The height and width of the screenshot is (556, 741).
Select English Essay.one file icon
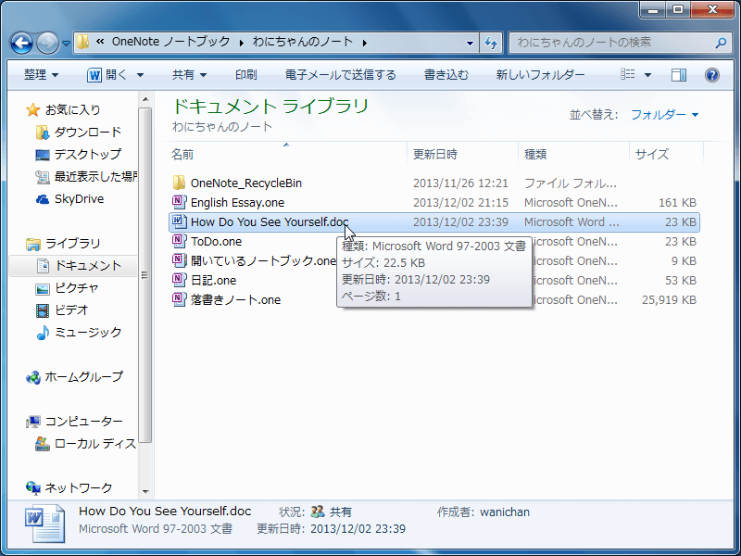[179, 202]
